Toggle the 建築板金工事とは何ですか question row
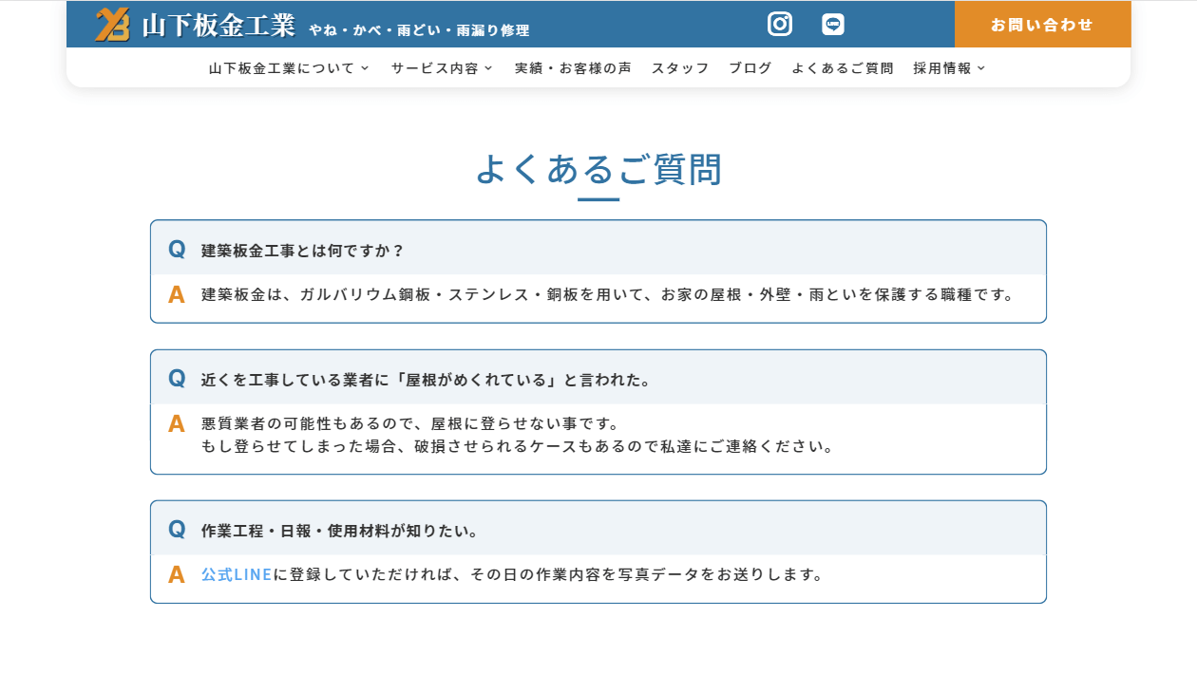1197x674 pixels. point(598,251)
